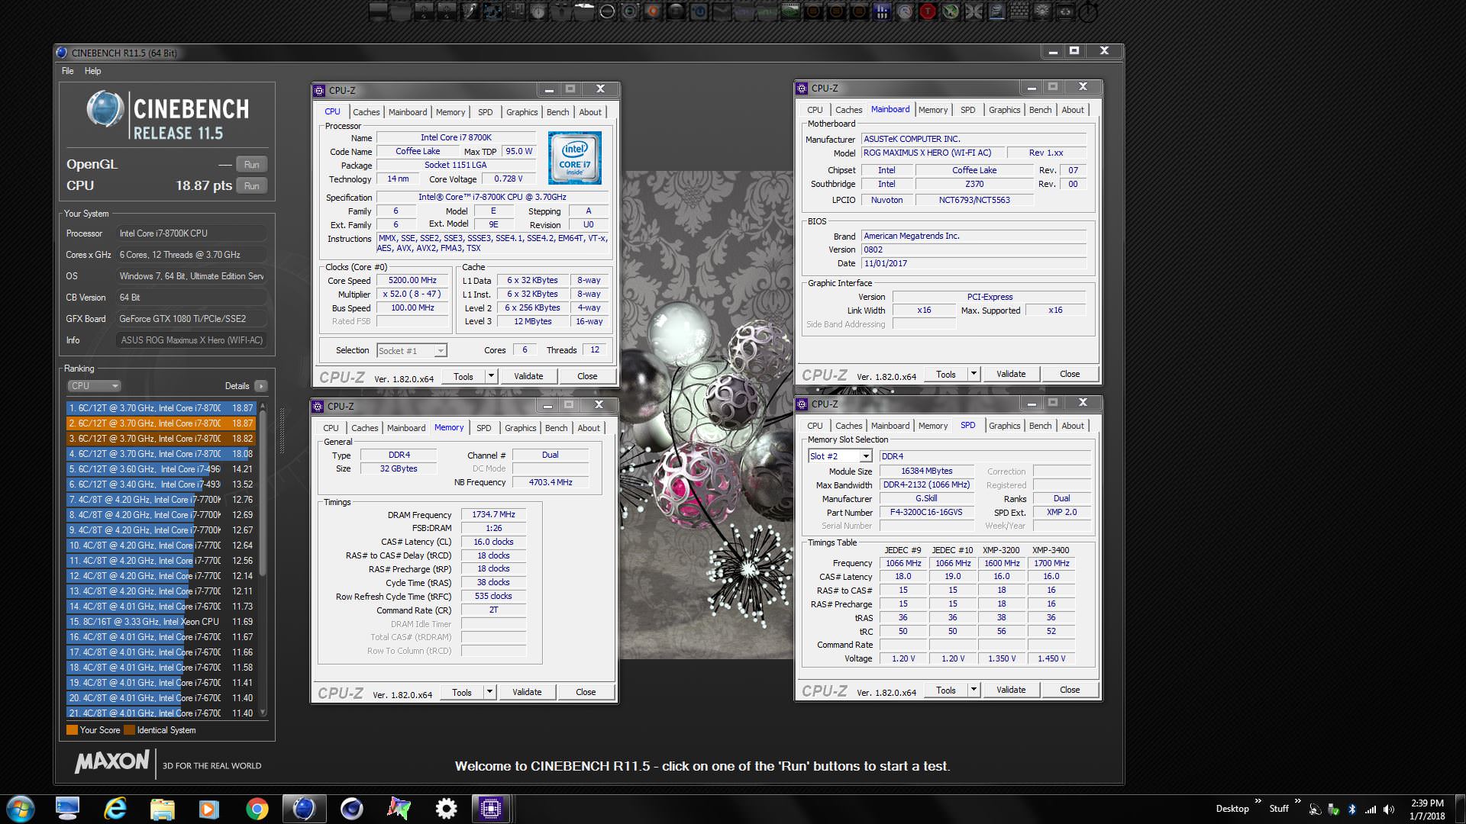The height and width of the screenshot is (824, 1466).
Task: Expand Tools arrow in CPU-Z Memory window
Action: pos(489,693)
